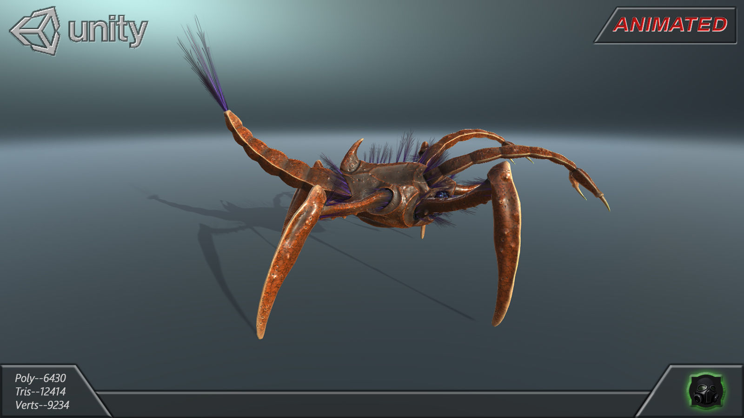Click the 'unity' wordmark text
This screenshot has width=744, height=418.
(x=108, y=31)
